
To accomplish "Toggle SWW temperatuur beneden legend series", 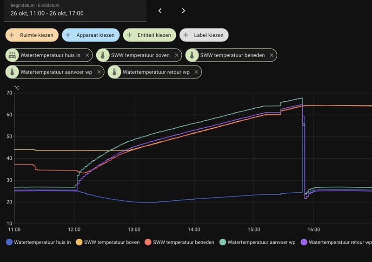I will 183,242.
